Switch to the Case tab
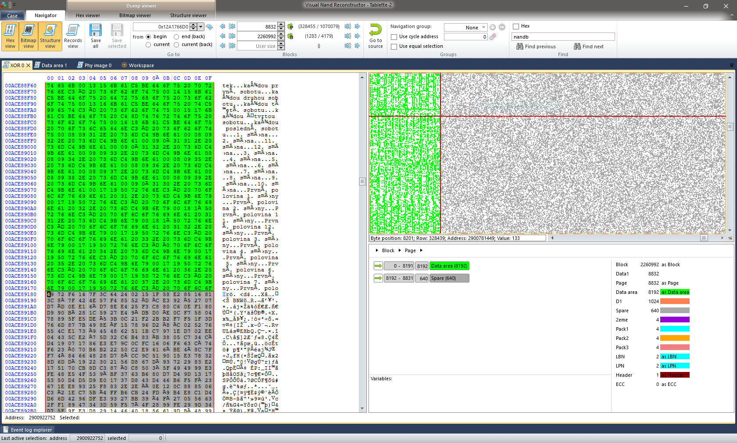This screenshot has height=443, width=737. (x=12, y=16)
